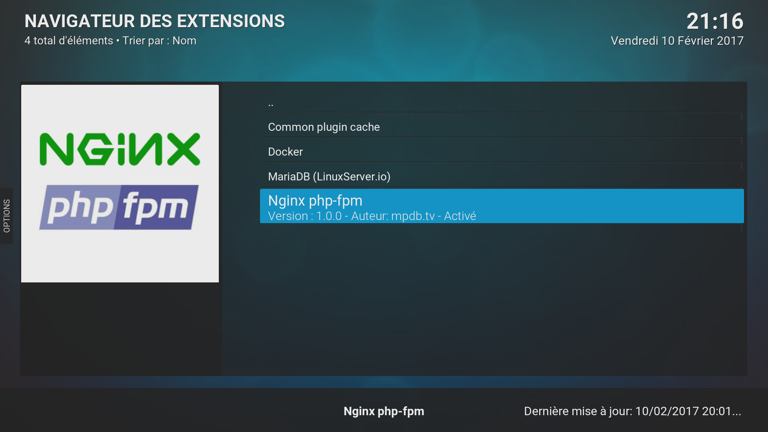The width and height of the screenshot is (768, 432).
Task: Click the Vendredi 10 Février 2017 date
Action: coord(677,41)
